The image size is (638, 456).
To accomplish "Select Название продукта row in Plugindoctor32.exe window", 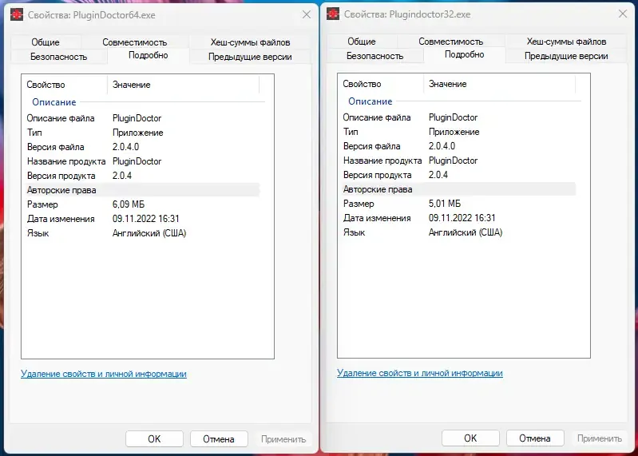I will click(457, 161).
